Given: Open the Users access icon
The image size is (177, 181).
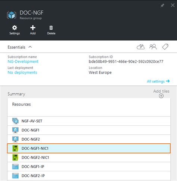Looking at the screenshot, I should click(x=153, y=47).
